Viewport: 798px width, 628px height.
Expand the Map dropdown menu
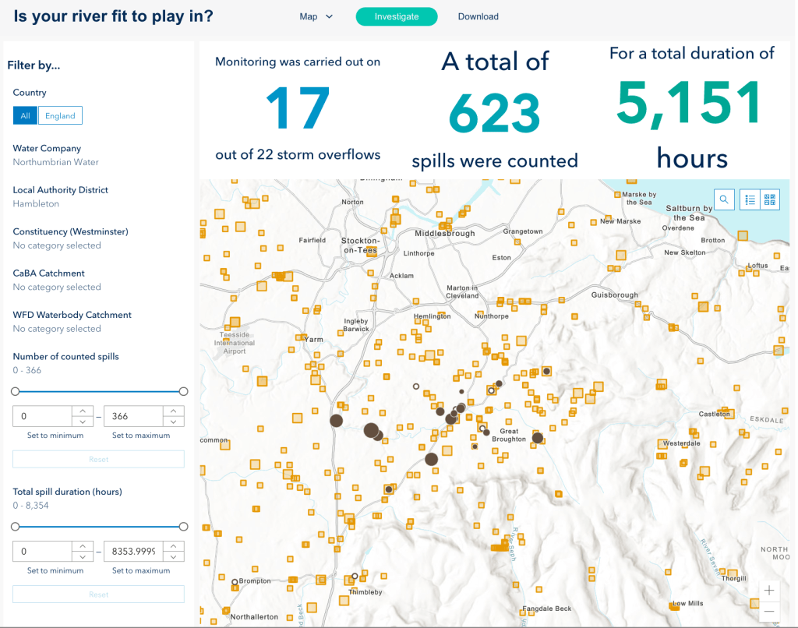(x=316, y=16)
